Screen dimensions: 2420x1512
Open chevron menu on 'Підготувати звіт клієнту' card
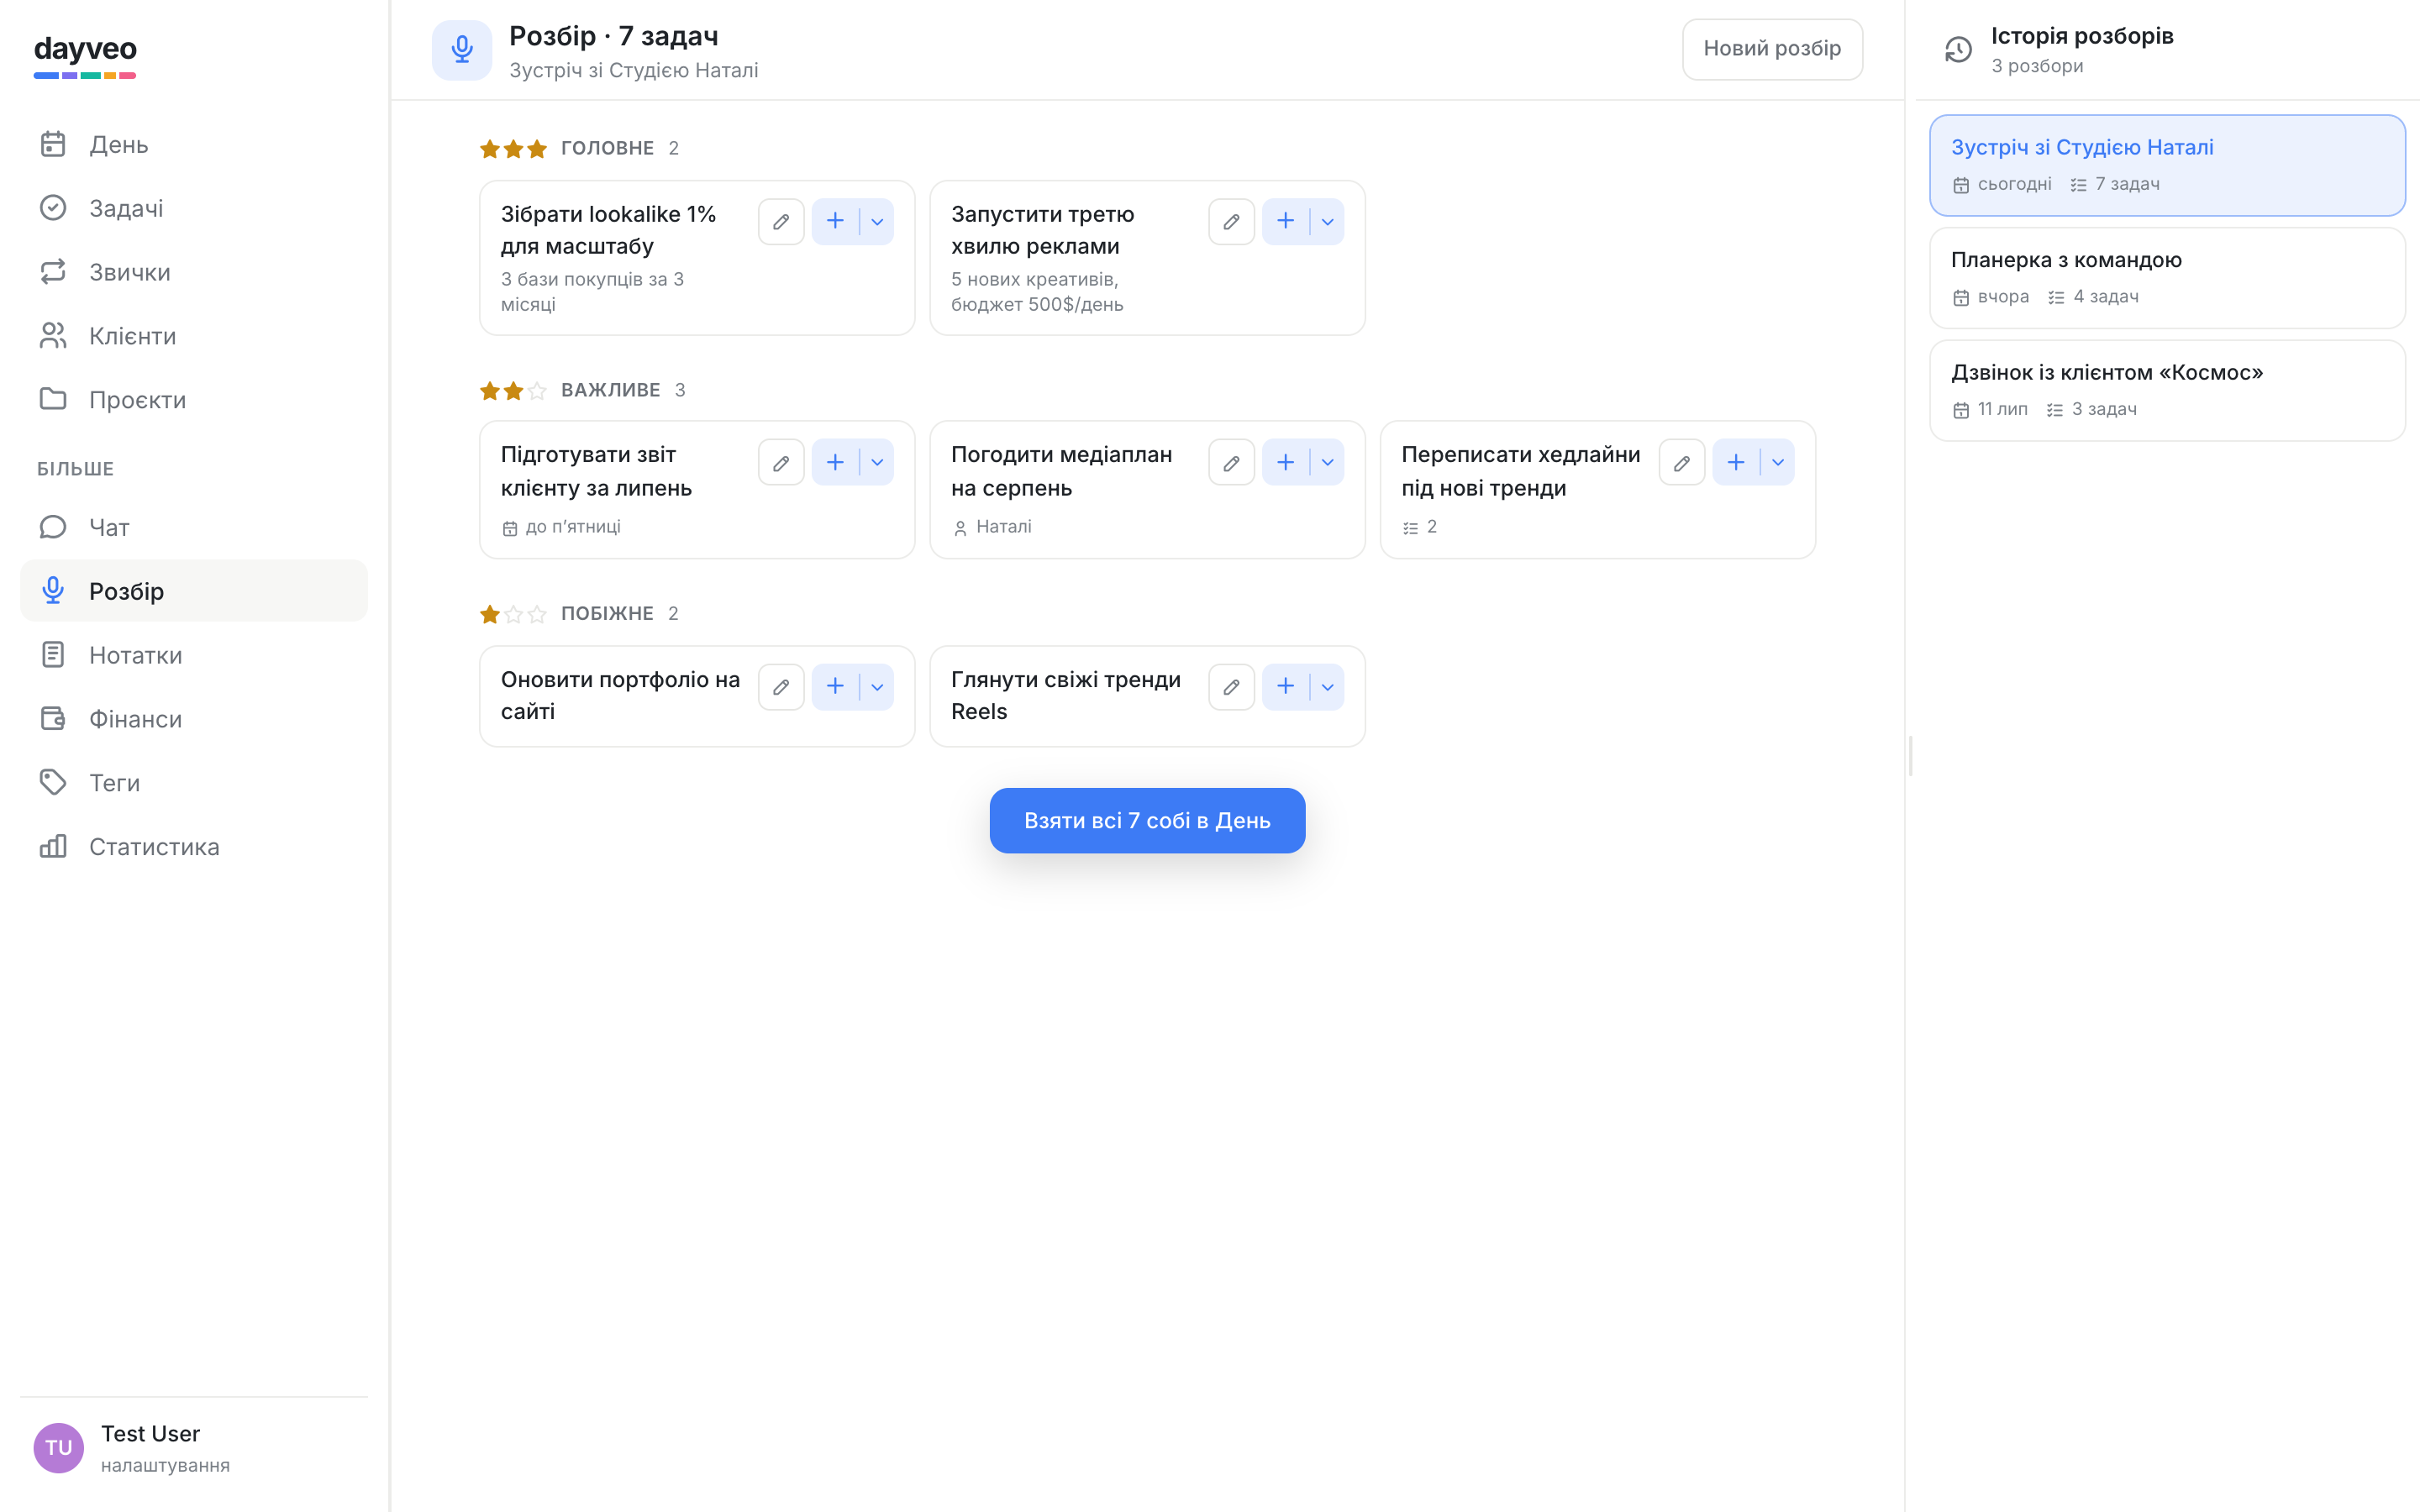[877, 462]
